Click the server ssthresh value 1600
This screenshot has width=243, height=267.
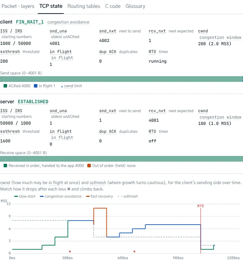5,141
